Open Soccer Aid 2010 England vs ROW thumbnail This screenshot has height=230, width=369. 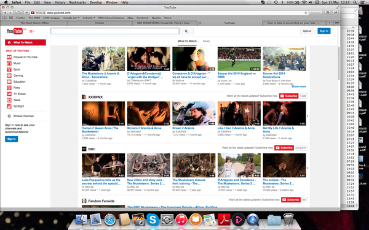click(239, 59)
